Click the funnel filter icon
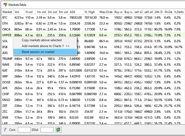This screenshot has width=185, height=136. click(x=5, y=130)
